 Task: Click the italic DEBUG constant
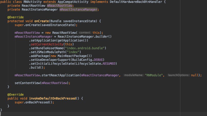click(x=98, y=60)
